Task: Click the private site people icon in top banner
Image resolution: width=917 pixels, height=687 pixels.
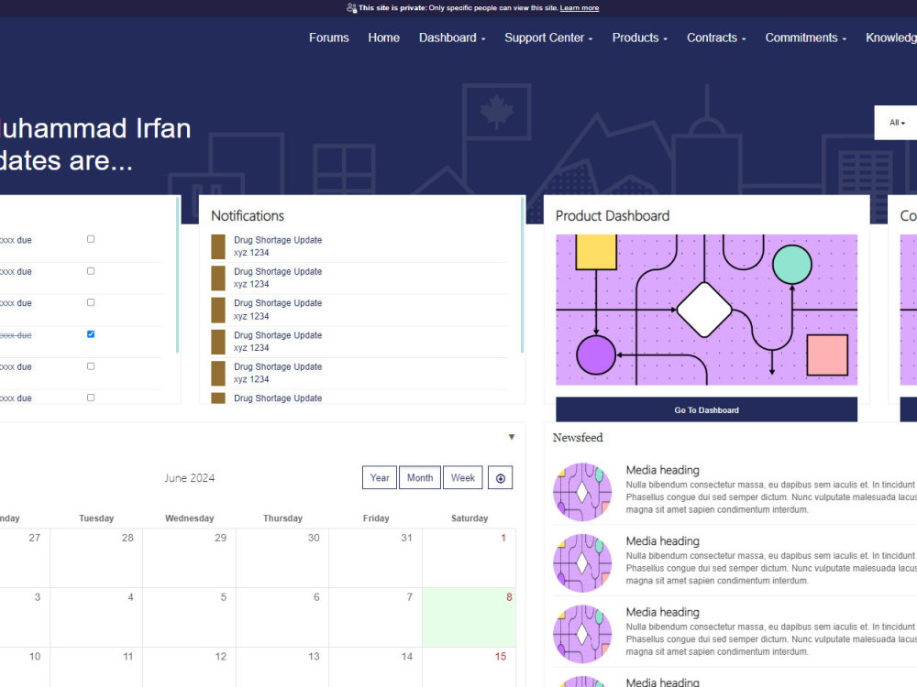Action: pyautogui.click(x=351, y=7)
